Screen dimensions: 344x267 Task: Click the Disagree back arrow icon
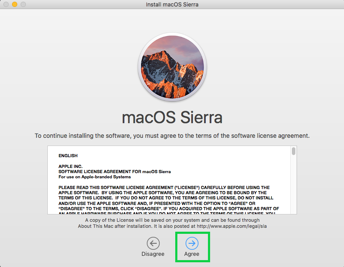click(x=153, y=243)
